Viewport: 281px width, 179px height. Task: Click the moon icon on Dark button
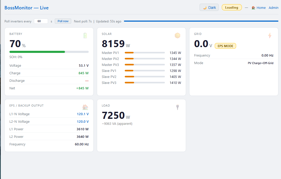205,8
